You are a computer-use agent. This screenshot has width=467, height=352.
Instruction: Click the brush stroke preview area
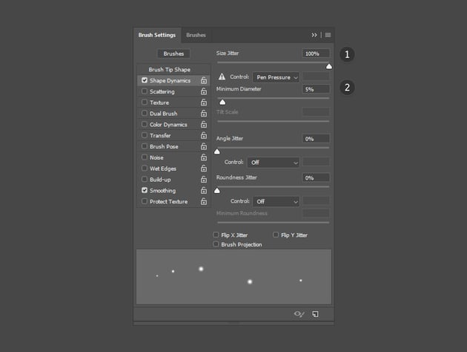click(233, 277)
